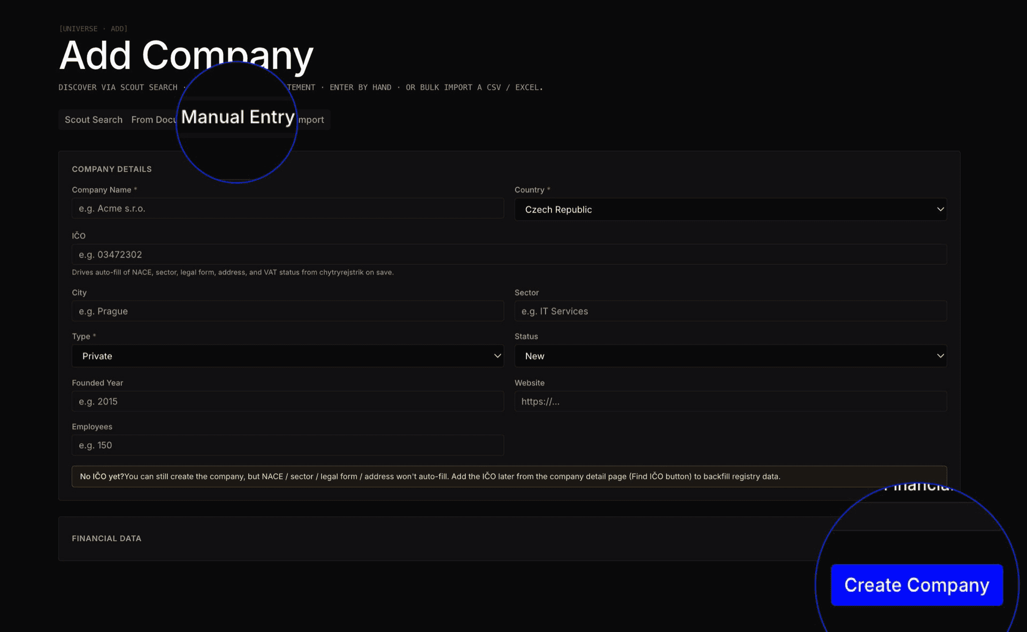This screenshot has width=1027, height=632.
Task: Focus the IČO input field
Action: click(x=509, y=254)
